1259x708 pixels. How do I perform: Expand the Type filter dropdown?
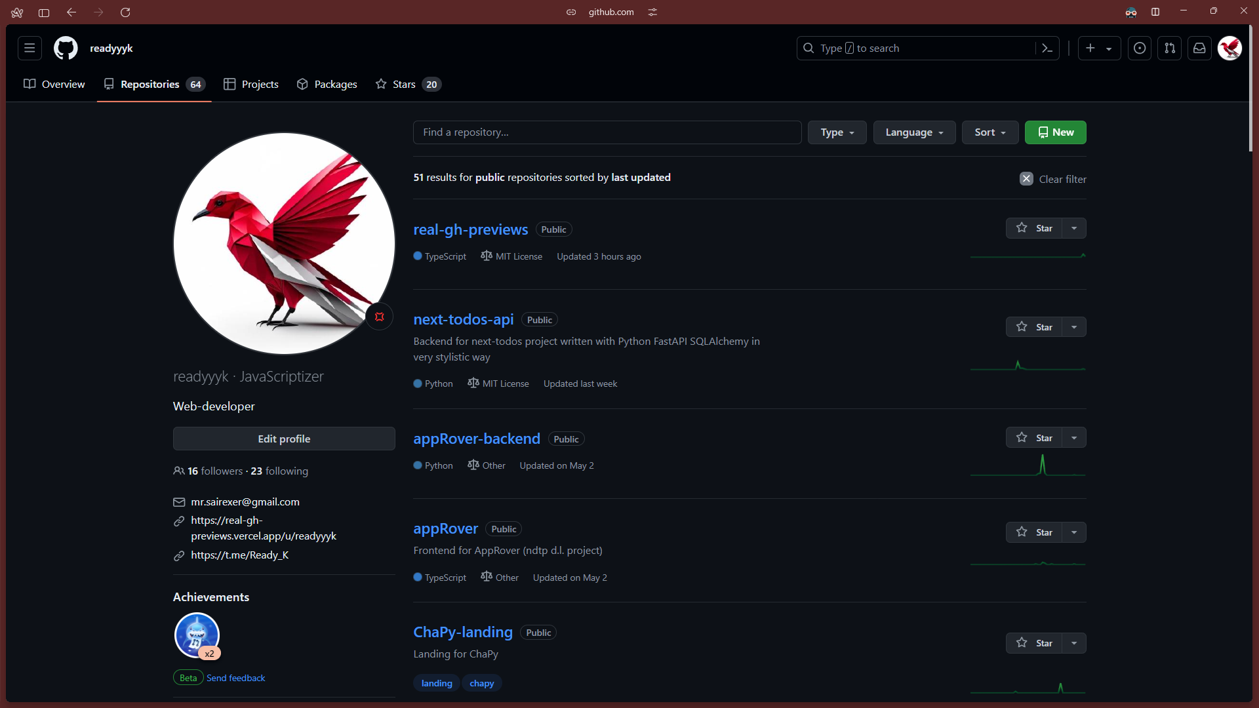coord(837,132)
